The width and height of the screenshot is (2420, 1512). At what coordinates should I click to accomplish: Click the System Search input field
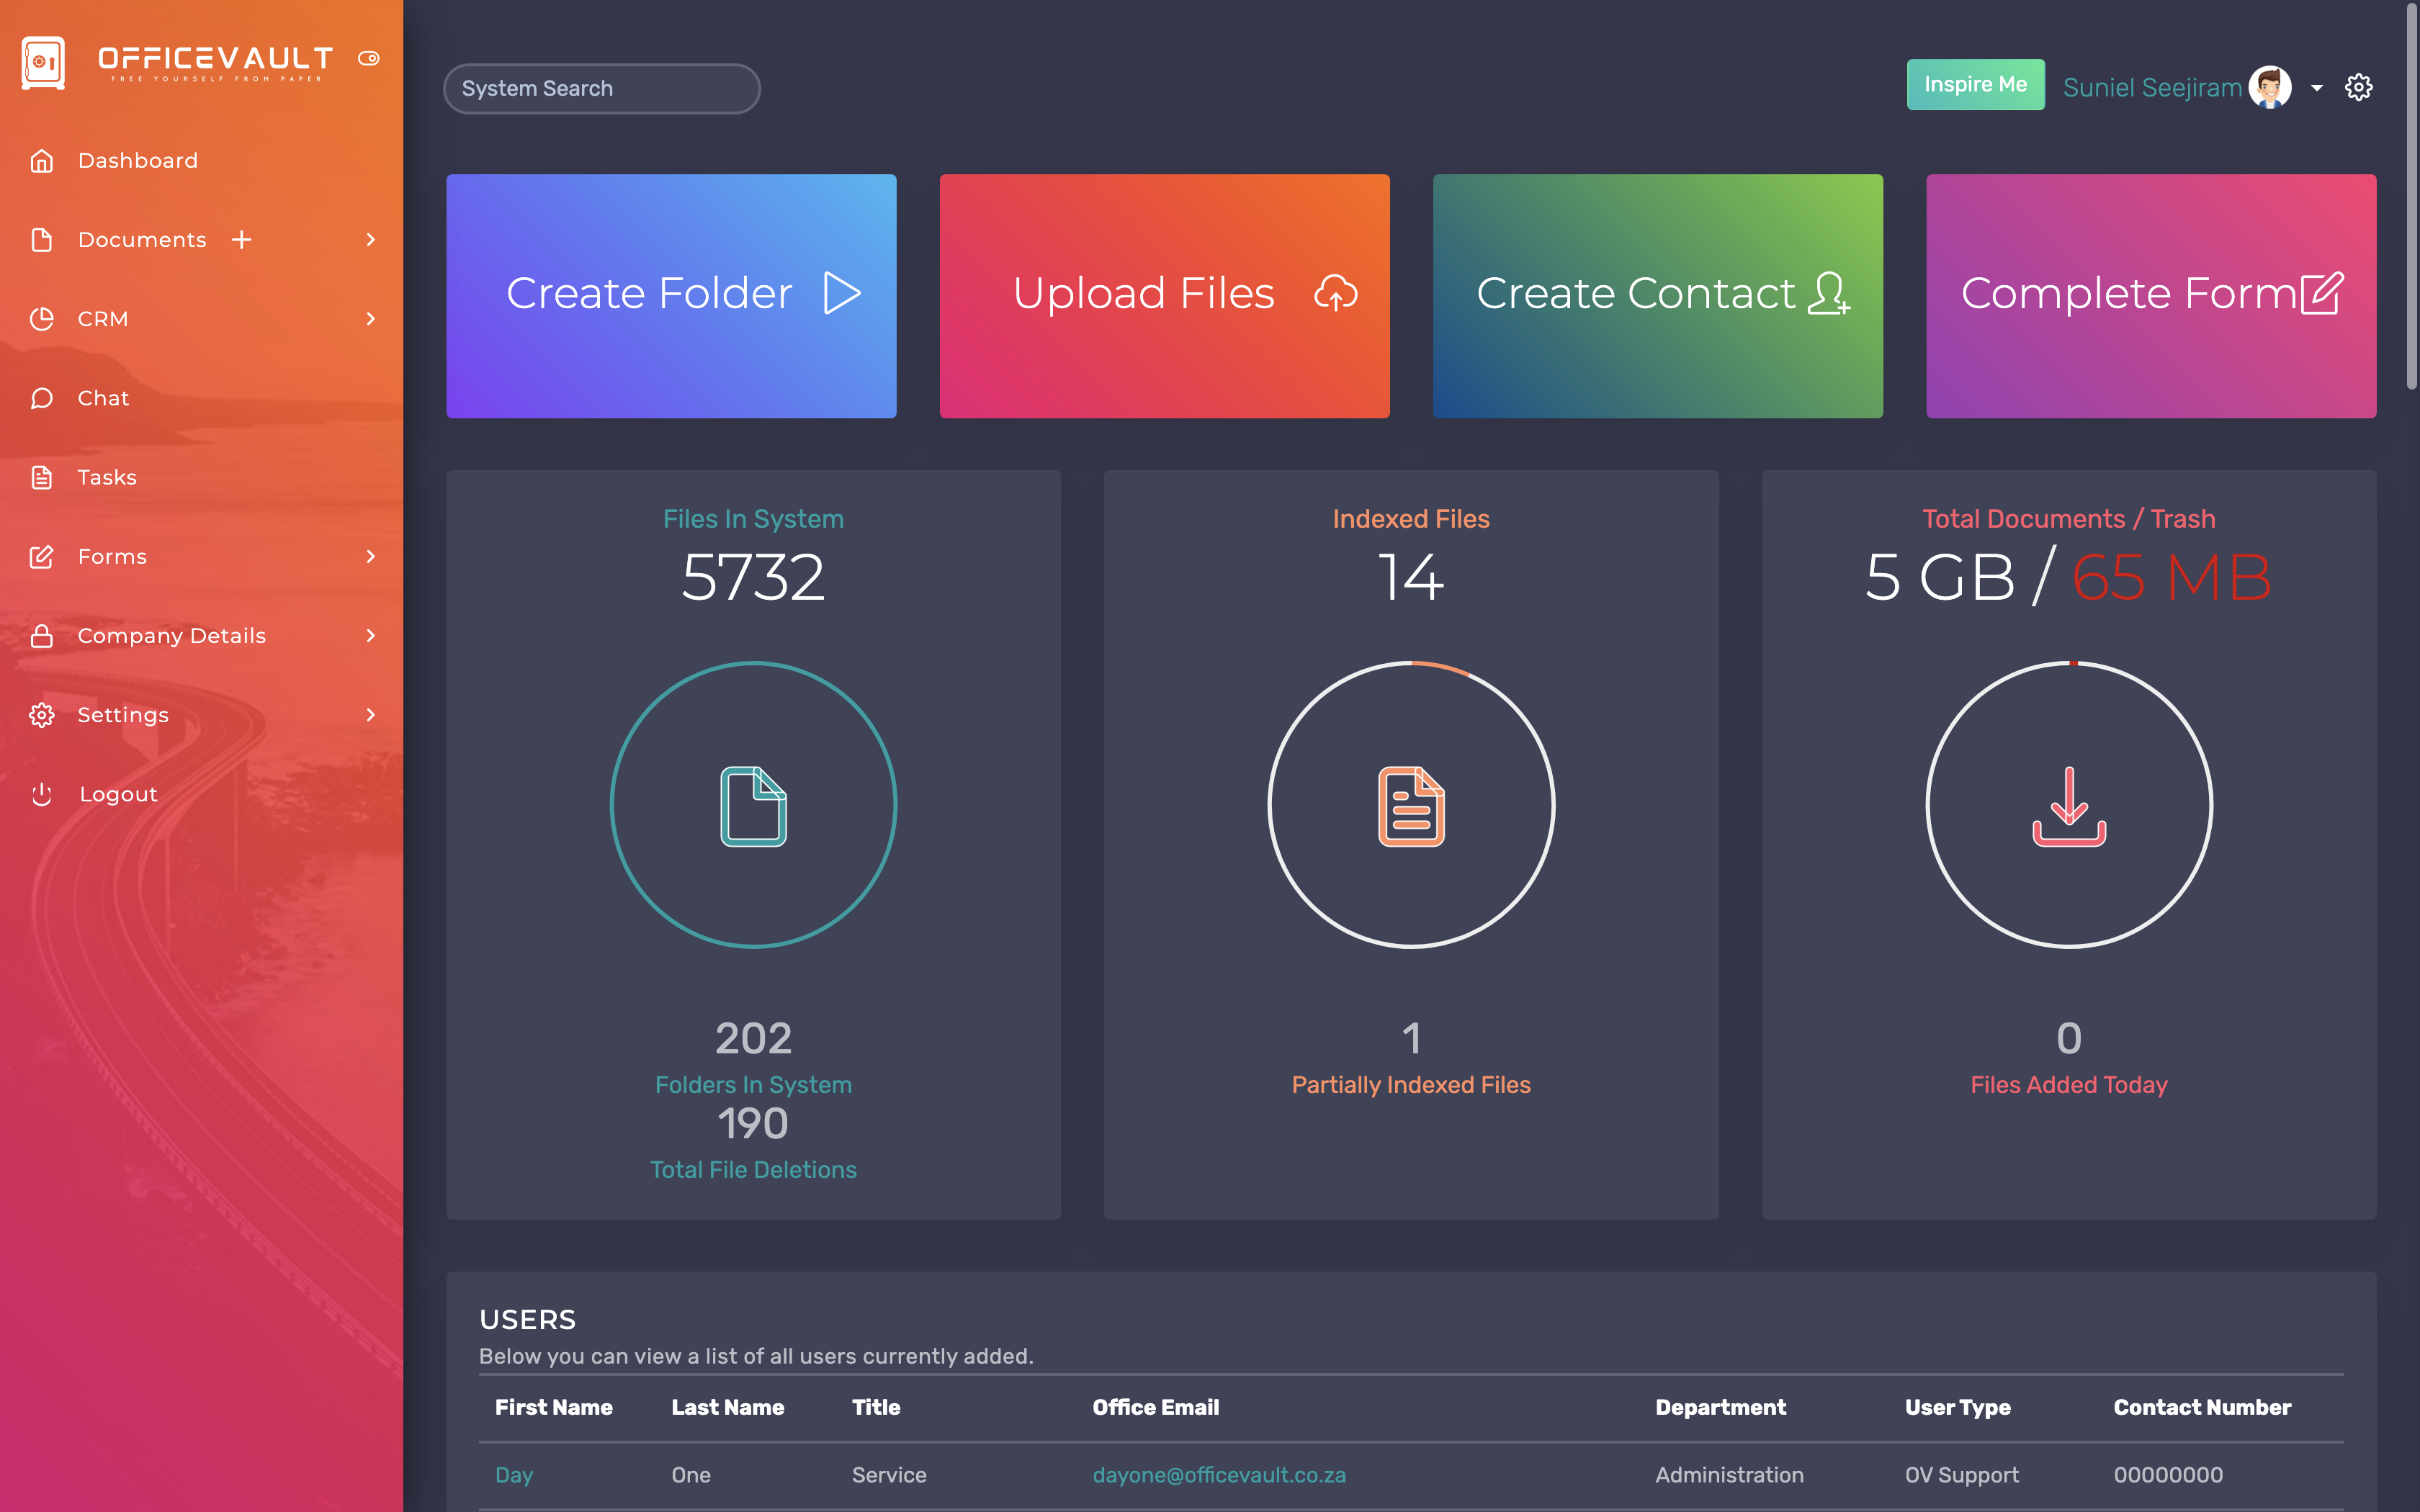[599, 87]
